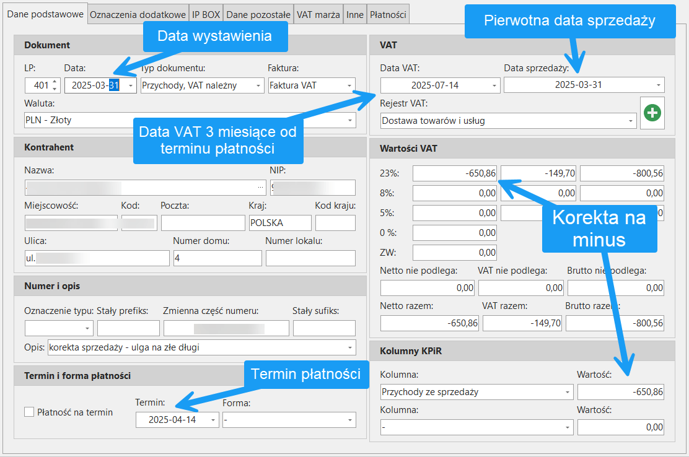Click the ellipsis button in Nazwa field

click(260, 188)
